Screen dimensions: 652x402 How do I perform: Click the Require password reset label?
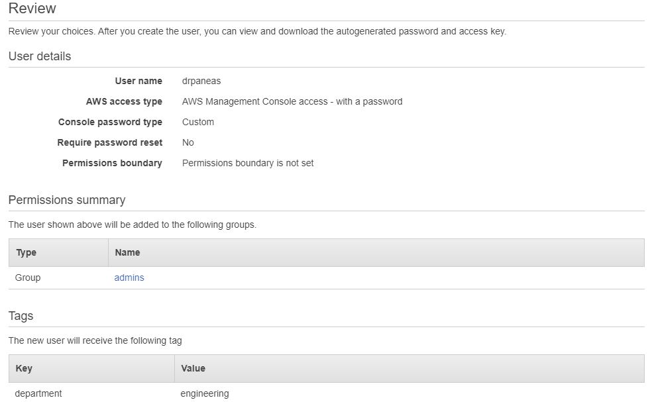pos(109,142)
